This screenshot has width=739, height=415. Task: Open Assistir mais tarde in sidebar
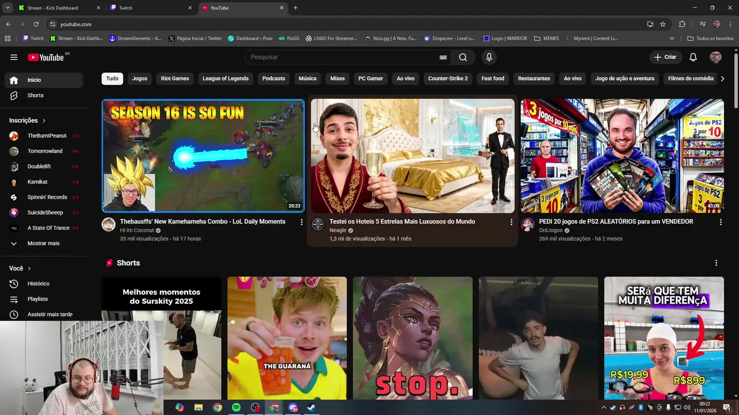44,315
